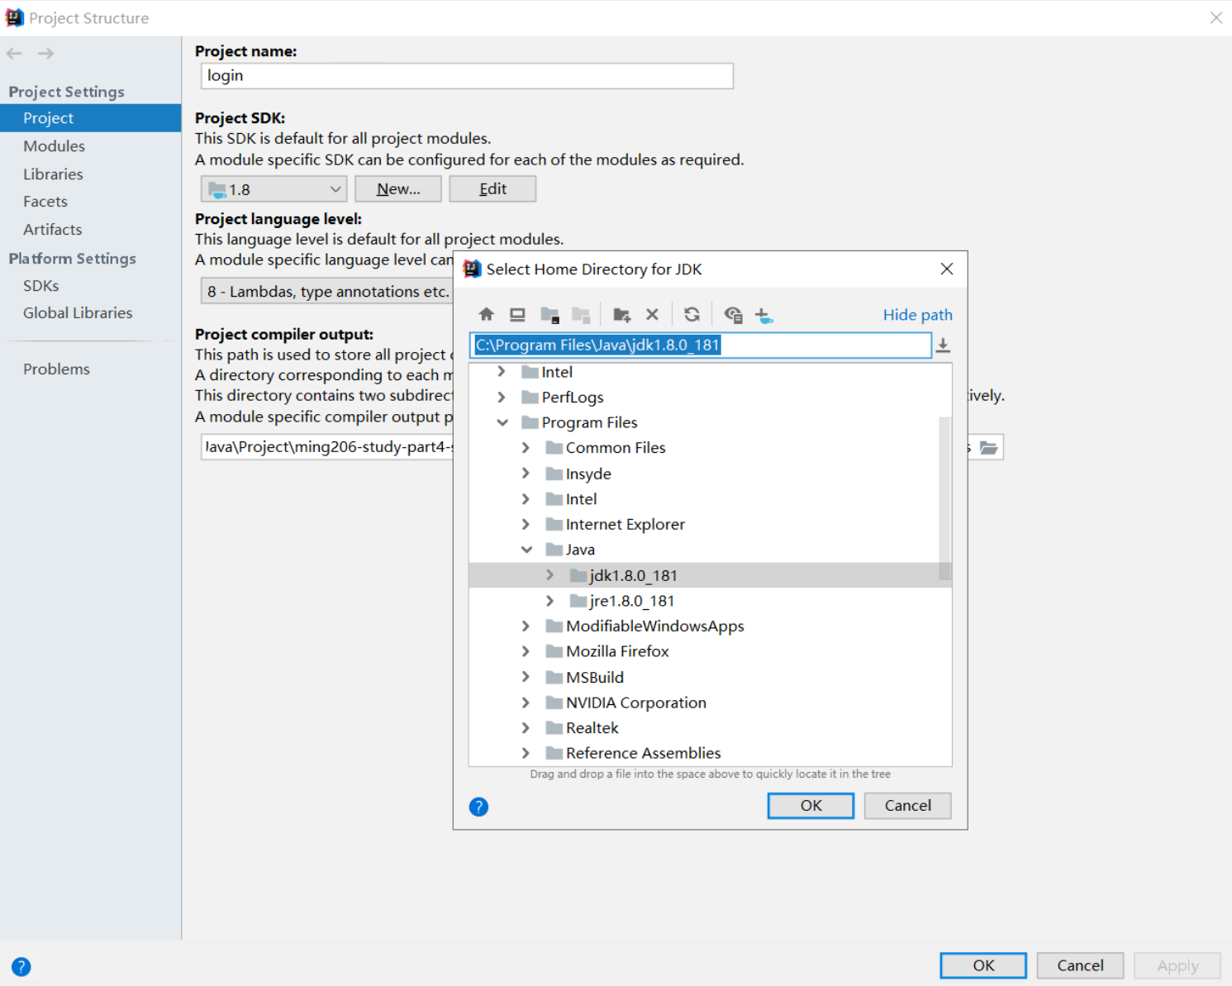Click Hide path link

click(x=917, y=315)
